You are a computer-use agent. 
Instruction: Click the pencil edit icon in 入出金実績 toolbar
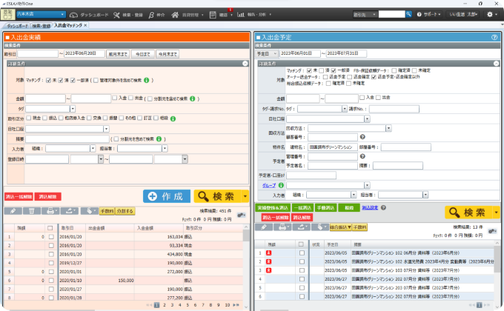tap(13, 211)
